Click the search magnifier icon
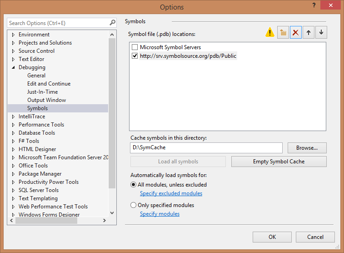344x253 pixels. click(112, 23)
